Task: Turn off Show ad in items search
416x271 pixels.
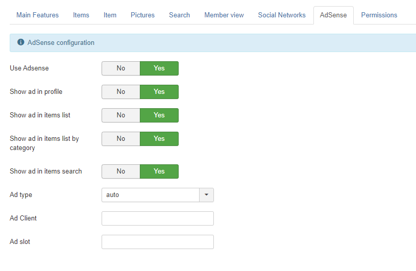Action: coord(120,171)
